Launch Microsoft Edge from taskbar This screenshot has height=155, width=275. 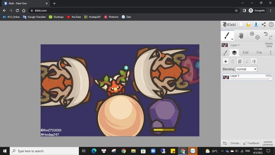tap(94, 151)
